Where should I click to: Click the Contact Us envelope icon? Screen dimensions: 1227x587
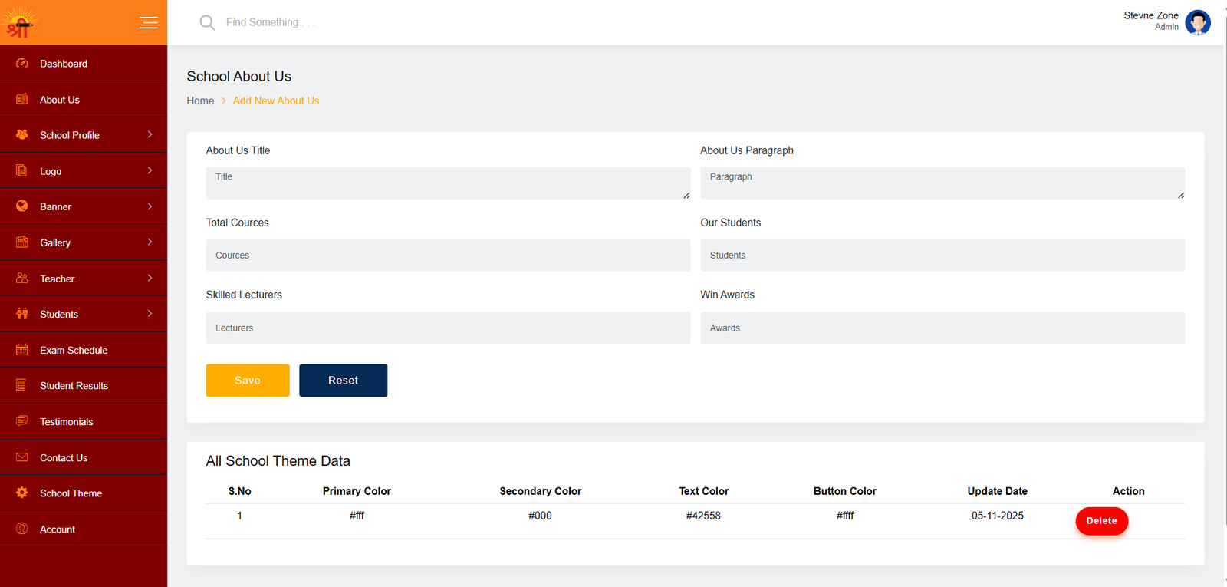click(22, 457)
